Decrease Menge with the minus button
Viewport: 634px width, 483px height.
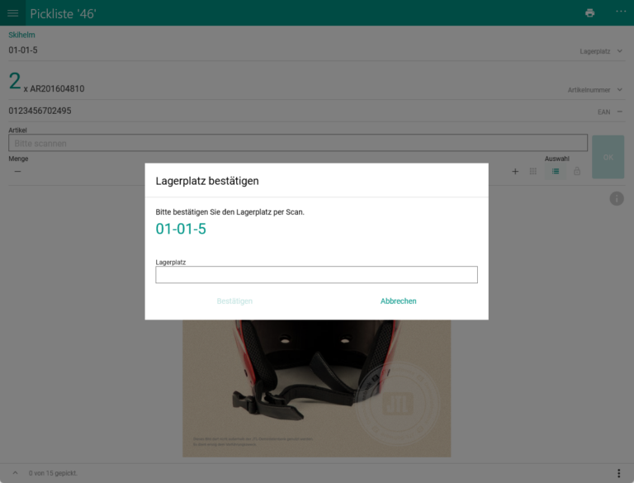[17, 171]
